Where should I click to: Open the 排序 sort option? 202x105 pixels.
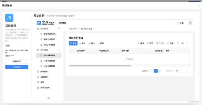pyautogui.click(x=170, y=43)
